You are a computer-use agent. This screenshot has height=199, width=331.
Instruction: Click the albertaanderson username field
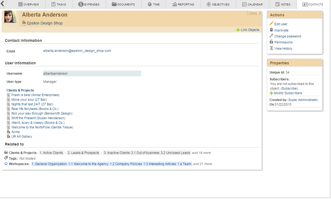[x=92, y=74]
